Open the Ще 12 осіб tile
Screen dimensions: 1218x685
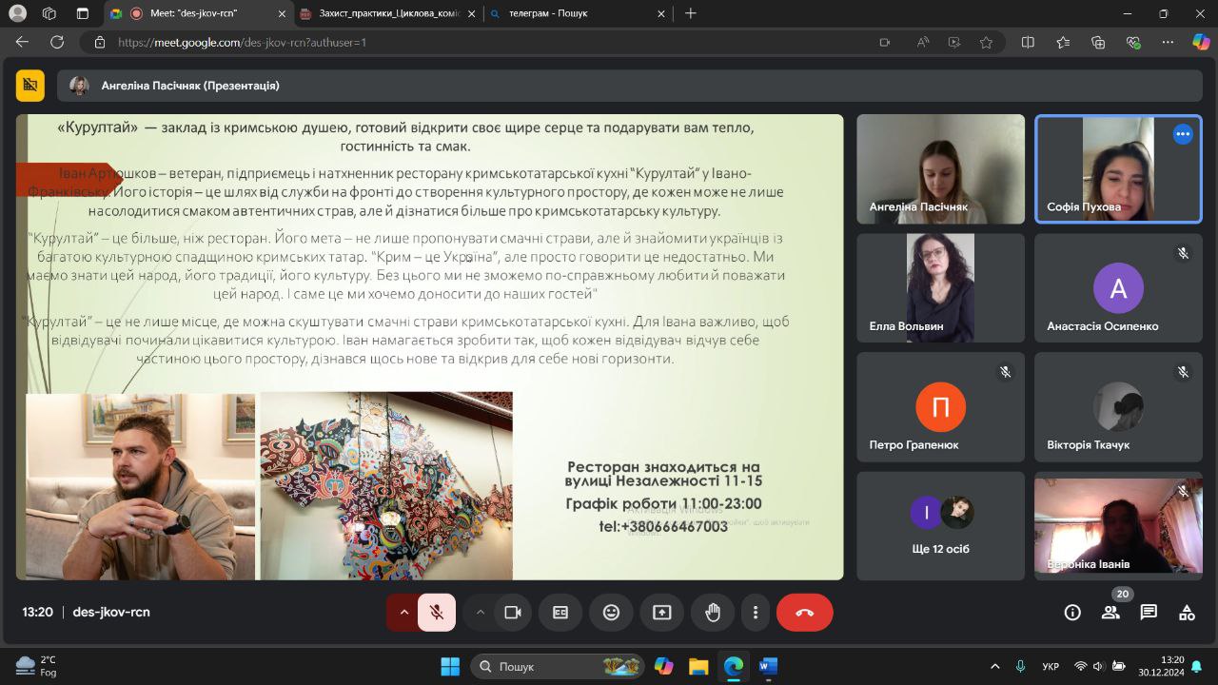click(940, 525)
